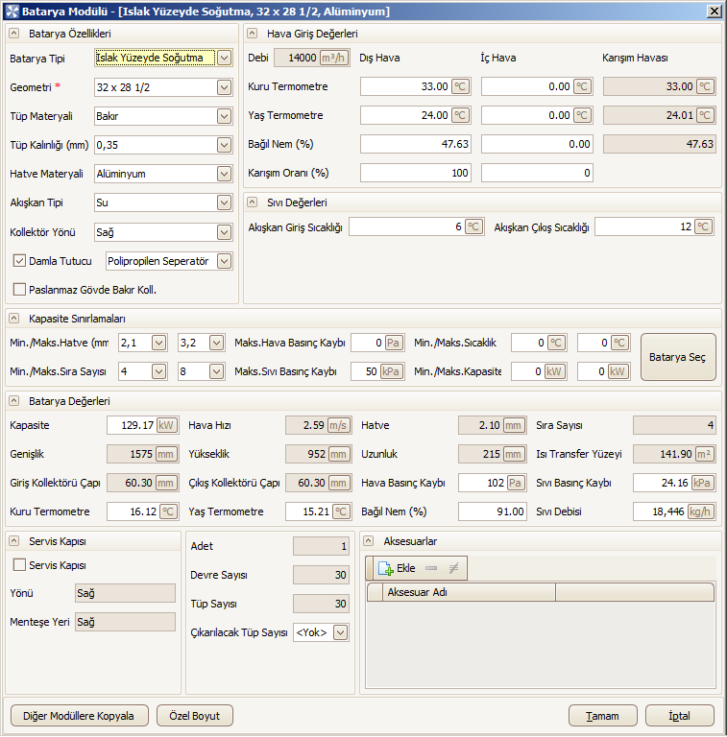Screen dimensions: 727x737
Task: Click the Sıvı Debisi field 18,446
Action: coord(674,511)
